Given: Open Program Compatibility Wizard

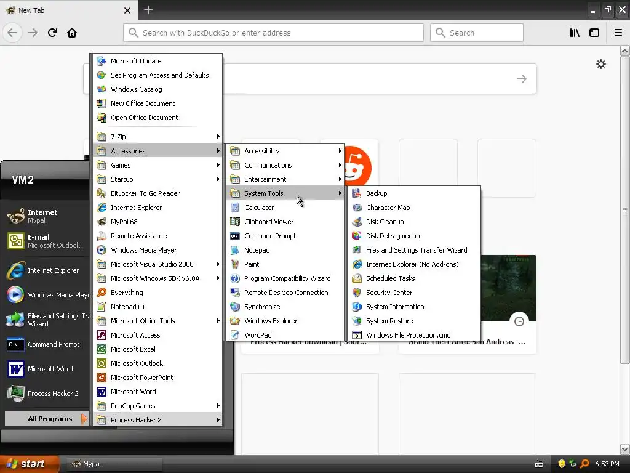Looking at the screenshot, I should coord(285,278).
